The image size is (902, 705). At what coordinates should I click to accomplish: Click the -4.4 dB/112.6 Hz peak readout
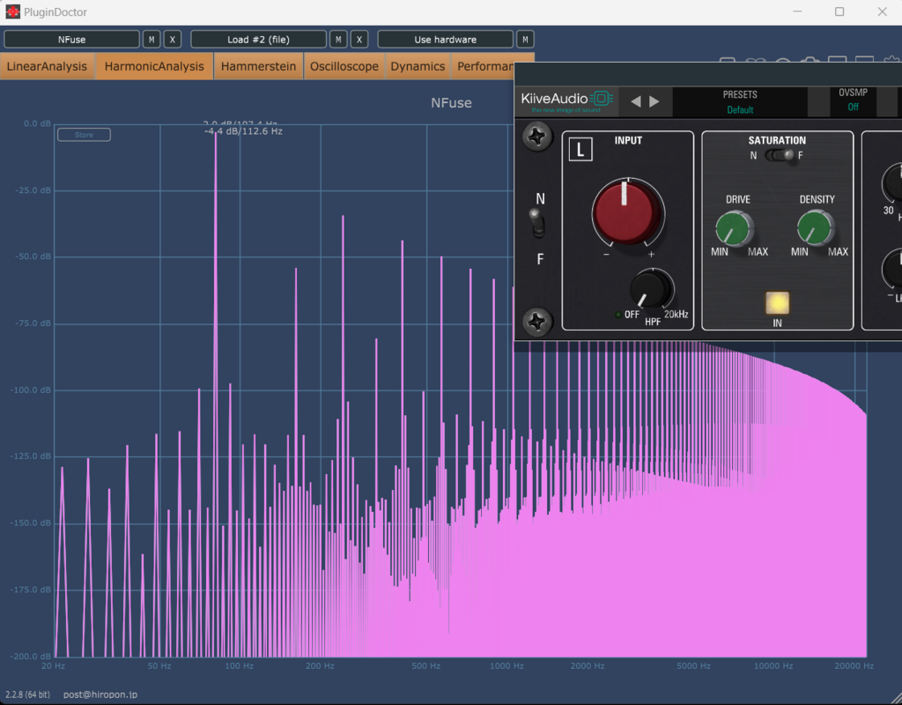pyautogui.click(x=243, y=132)
